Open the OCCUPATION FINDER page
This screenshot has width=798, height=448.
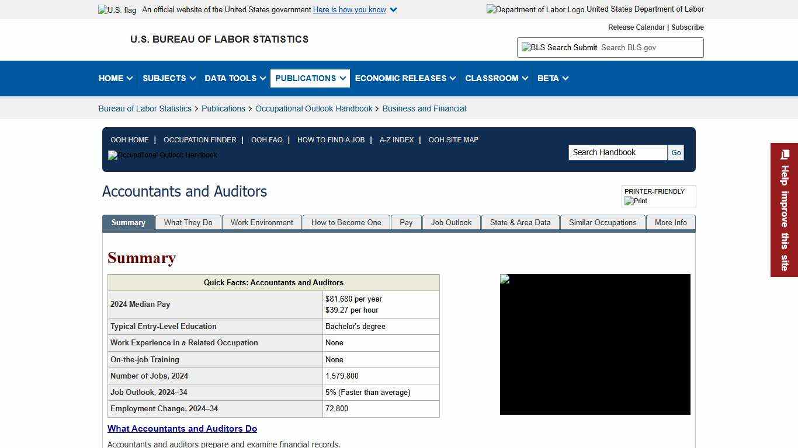tap(200, 139)
